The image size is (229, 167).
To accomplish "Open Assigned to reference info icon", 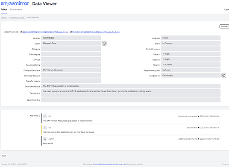I will [224, 75].
